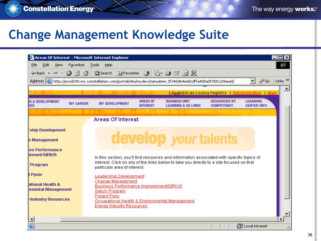321x241 pixels.
Task: Expand the Address bar dropdown arrow
Action: coord(253,81)
